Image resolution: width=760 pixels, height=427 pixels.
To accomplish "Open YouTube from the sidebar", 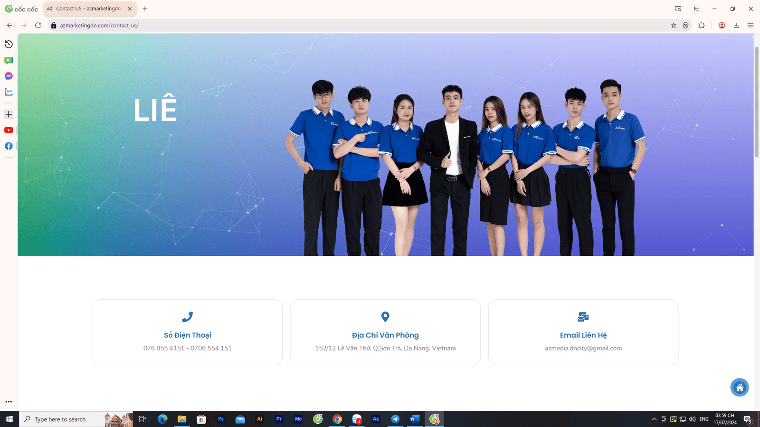I will [x=9, y=130].
